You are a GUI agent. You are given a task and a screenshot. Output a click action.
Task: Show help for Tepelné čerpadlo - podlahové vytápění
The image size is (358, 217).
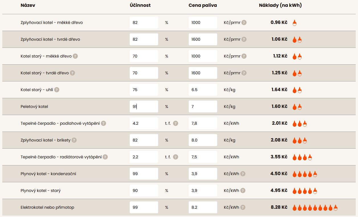[103, 123]
